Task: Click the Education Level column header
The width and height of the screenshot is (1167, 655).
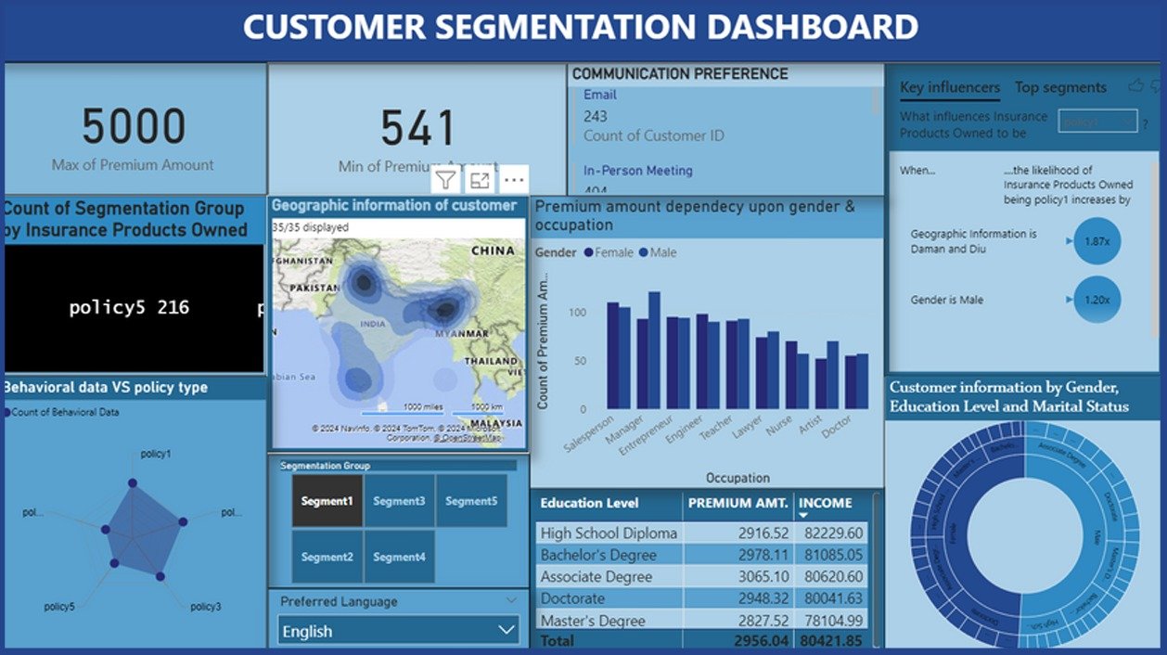Action: tap(589, 503)
